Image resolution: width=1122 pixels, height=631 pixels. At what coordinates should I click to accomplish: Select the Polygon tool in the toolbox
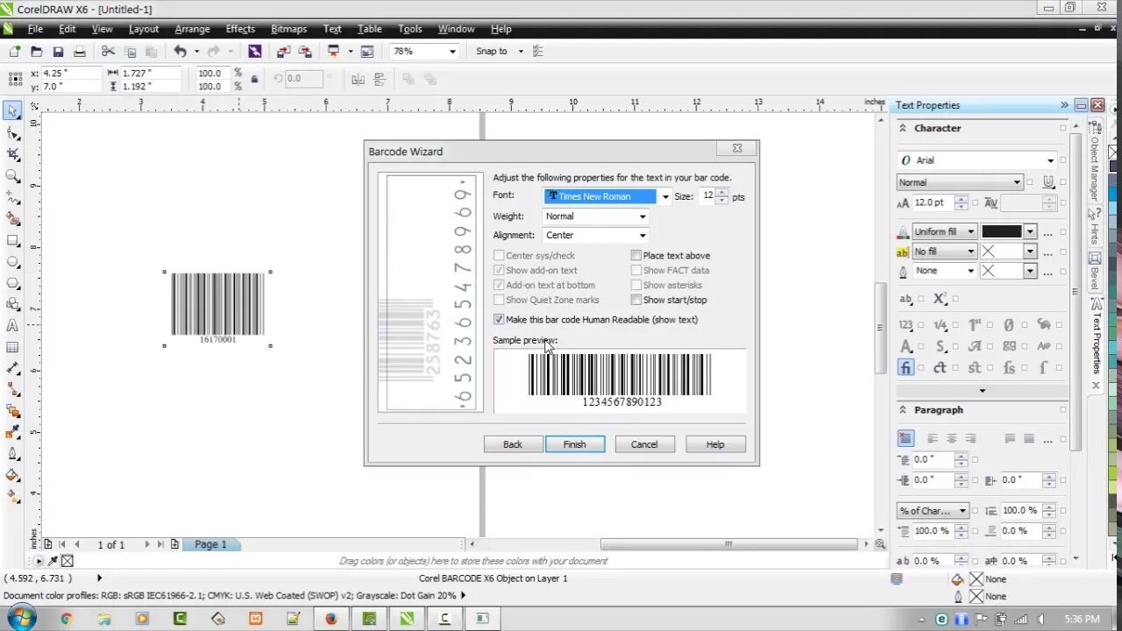(x=12, y=283)
